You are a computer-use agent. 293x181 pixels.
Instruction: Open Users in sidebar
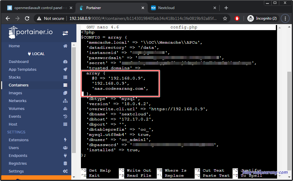coord(14,148)
